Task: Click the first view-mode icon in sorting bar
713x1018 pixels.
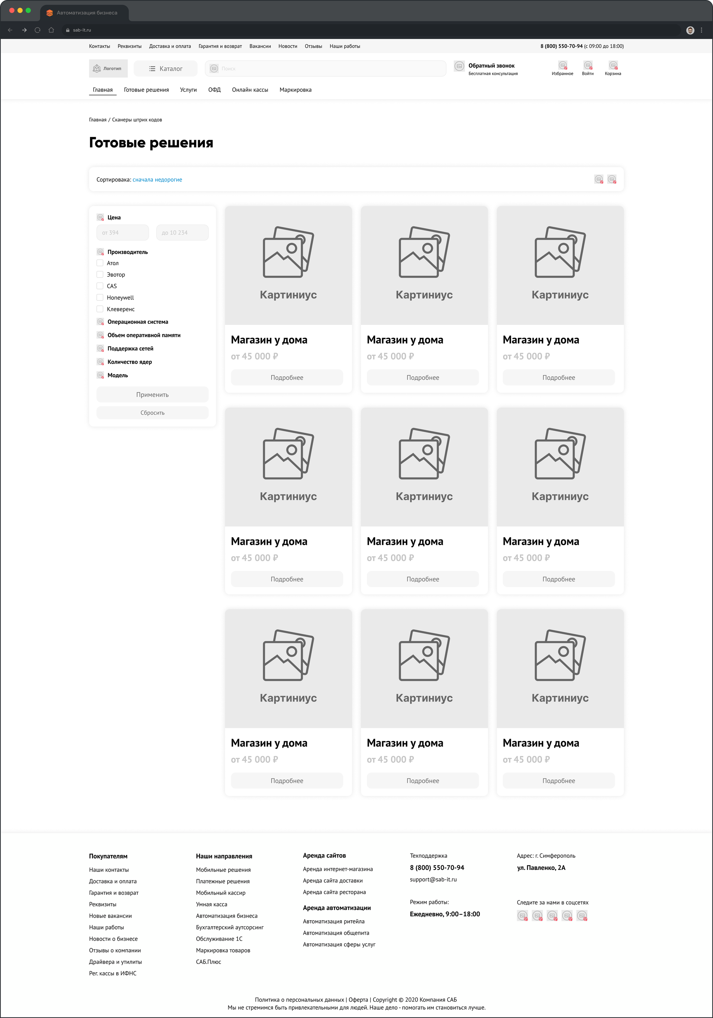Action: pos(599,179)
